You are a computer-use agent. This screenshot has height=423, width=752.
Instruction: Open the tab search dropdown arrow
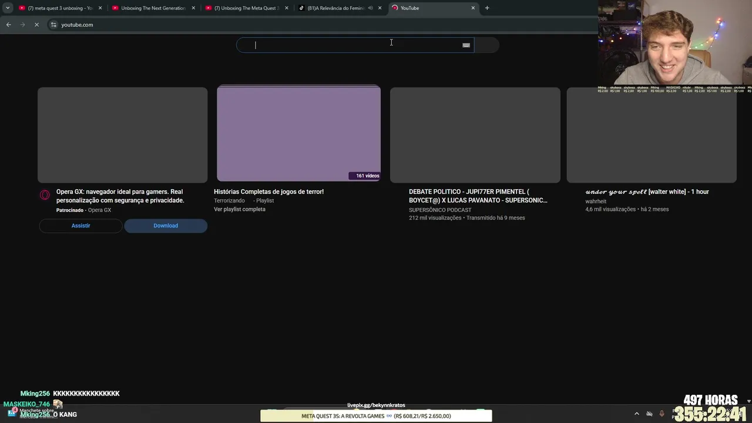8,8
